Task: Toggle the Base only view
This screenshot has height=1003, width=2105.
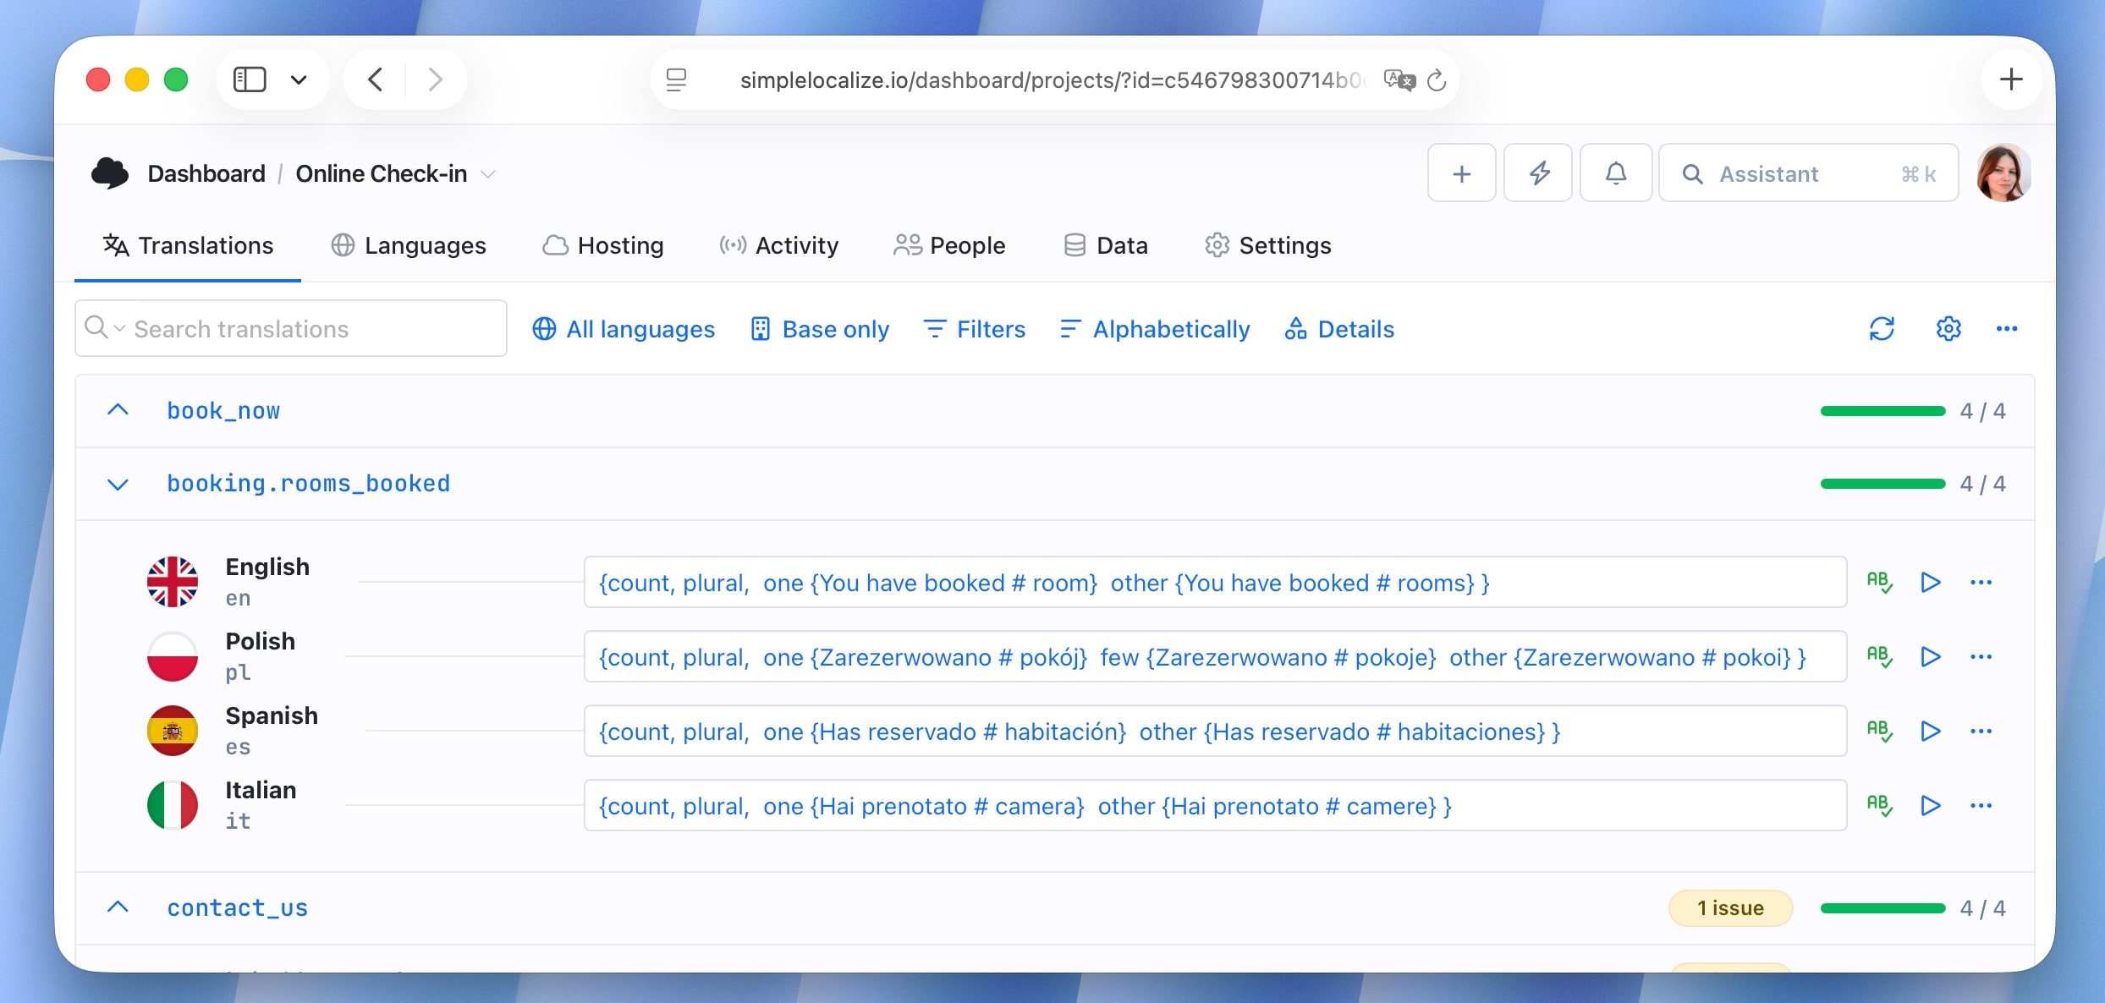Action: coord(820,329)
